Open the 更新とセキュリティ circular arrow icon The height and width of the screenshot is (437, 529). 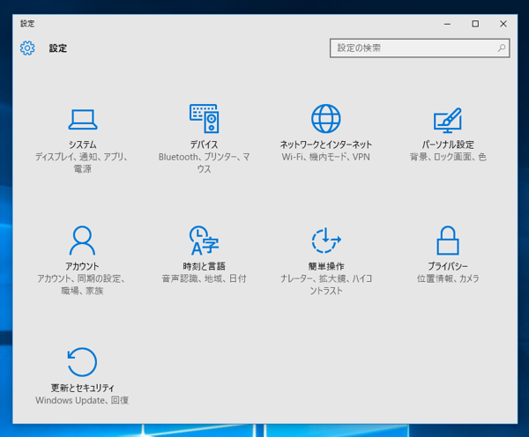pyautogui.click(x=82, y=362)
